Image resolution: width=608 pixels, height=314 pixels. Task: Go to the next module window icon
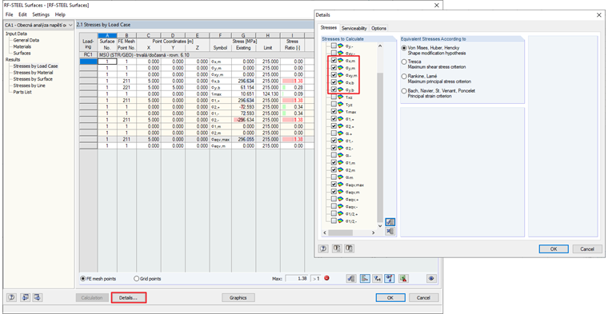(38, 297)
